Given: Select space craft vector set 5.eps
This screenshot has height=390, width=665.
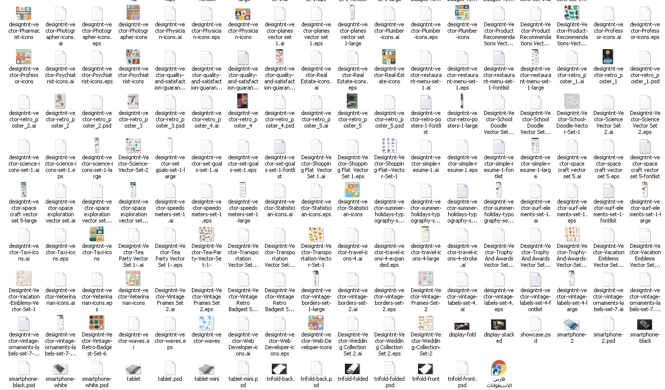Looking at the screenshot, I should click(x=608, y=146).
